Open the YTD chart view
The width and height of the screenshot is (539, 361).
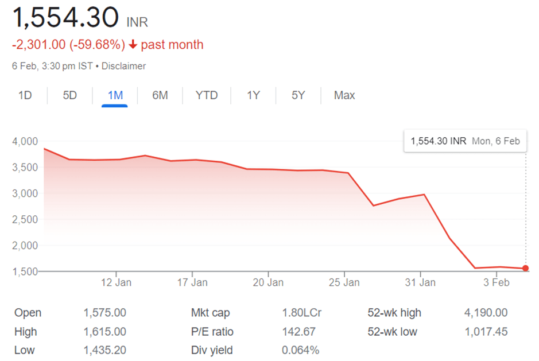[207, 95]
